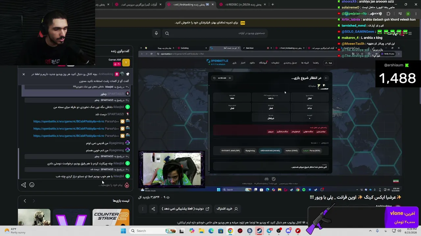
Task: Show next games with the right arrow in لیست بازی‌ها
Action: coord(34,201)
